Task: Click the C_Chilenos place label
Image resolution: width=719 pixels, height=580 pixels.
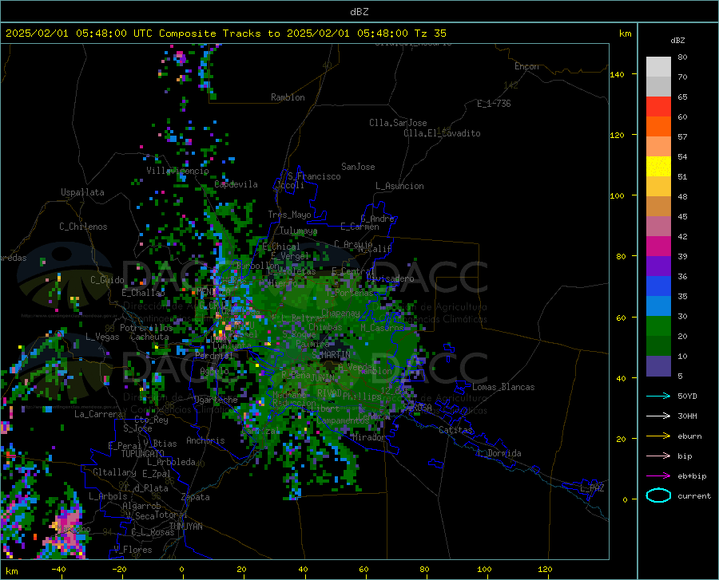Action: [83, 227]
